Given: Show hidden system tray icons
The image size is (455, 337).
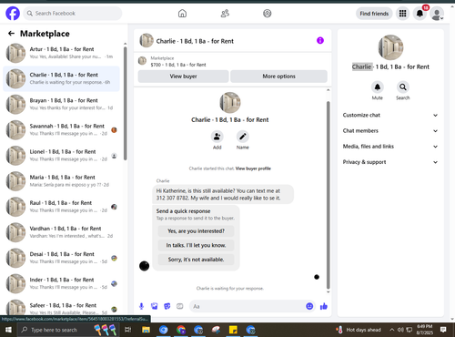Looking at the screenshot, I should tap(392, 330).
